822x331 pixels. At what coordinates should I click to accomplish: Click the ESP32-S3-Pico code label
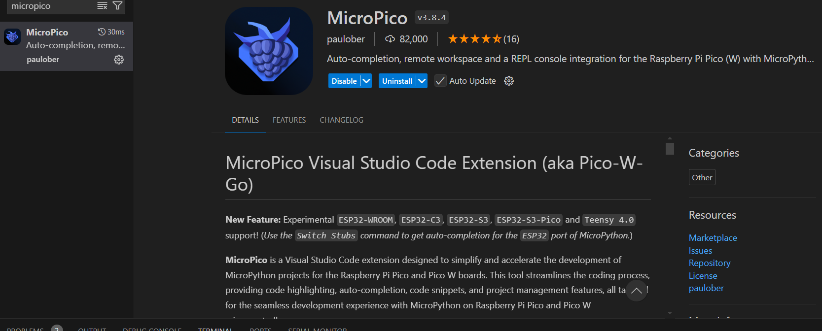529,220
